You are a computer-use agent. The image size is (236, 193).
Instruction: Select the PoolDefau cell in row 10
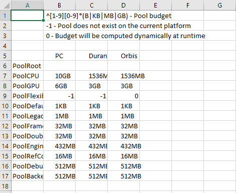coord(28,106)
